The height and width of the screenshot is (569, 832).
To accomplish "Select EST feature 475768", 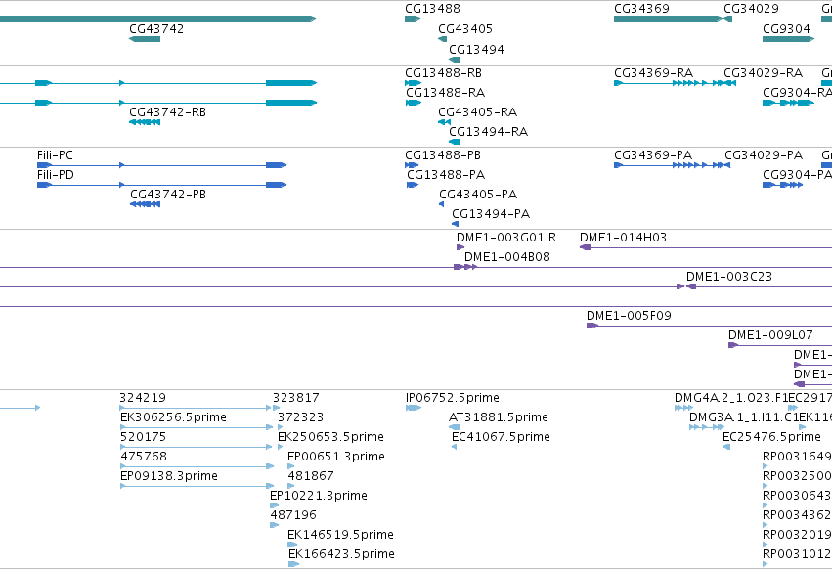I will tap(197, 466).
